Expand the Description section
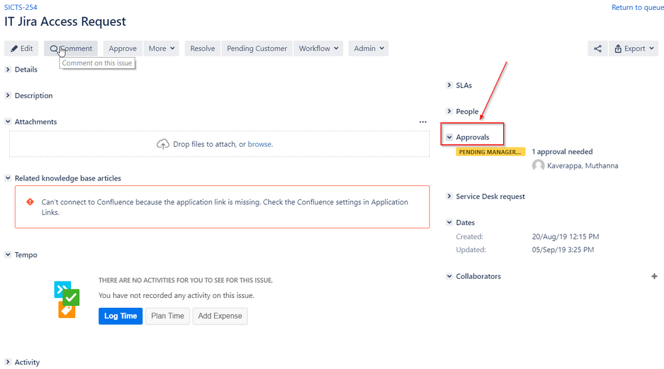The width and height of the screenshot is (664, 369). (x=8, y=96)
